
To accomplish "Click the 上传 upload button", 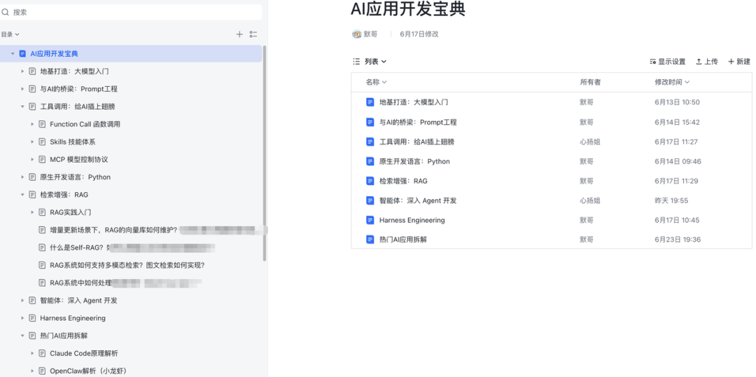I will [x=707, y=61].
